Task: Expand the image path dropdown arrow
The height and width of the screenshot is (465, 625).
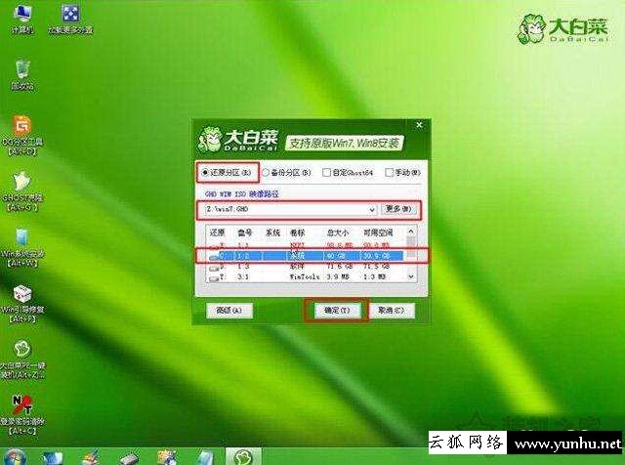Action: [x=371, y=210]
